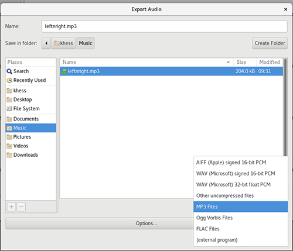Select the khess home folder icon in Places
The image size is (293, 251).
pyautogui.click(x=9, y=91)
